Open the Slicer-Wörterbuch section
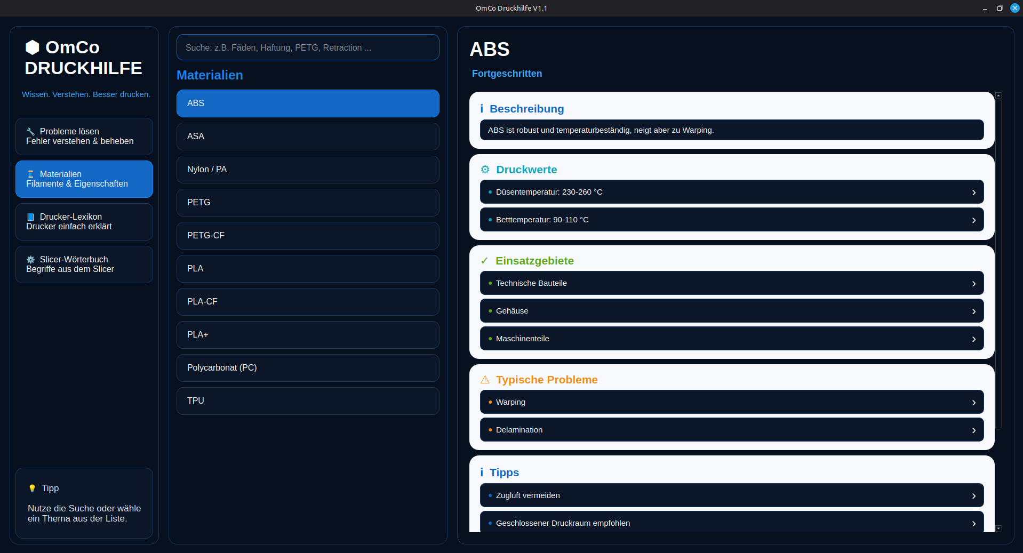Screen dimensions: 1023x553 point(84,265)
